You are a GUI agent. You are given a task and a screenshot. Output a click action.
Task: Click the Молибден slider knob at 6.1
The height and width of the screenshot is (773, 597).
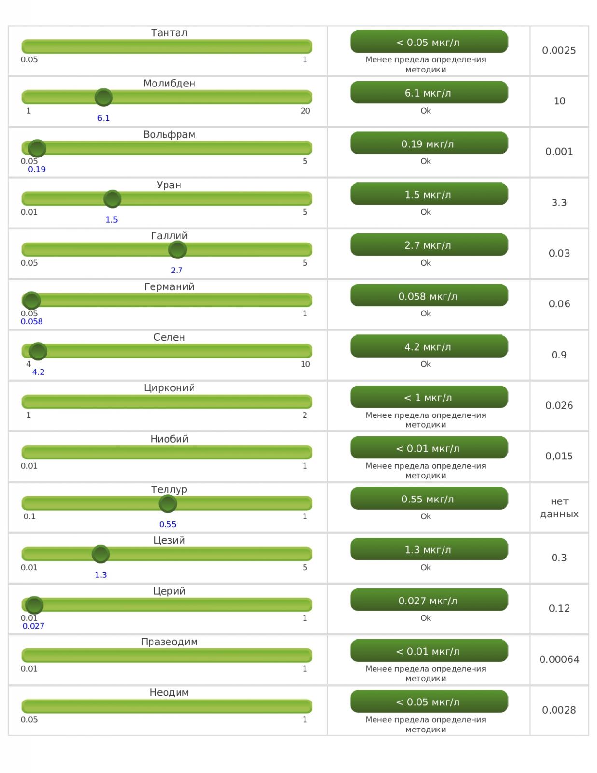click(103, 98)
